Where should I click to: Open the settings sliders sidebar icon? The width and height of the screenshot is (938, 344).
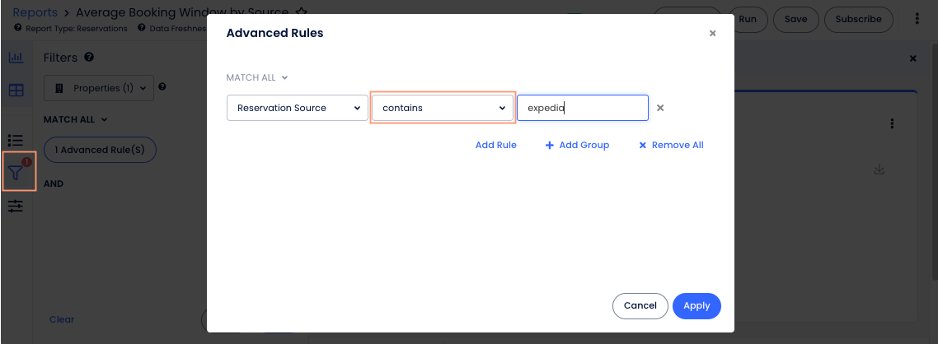pos(16,206)
